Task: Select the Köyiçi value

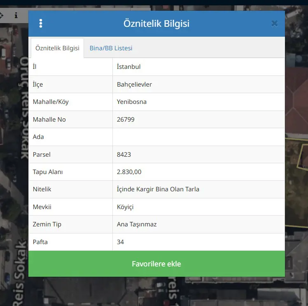Action: click(125, 207)
